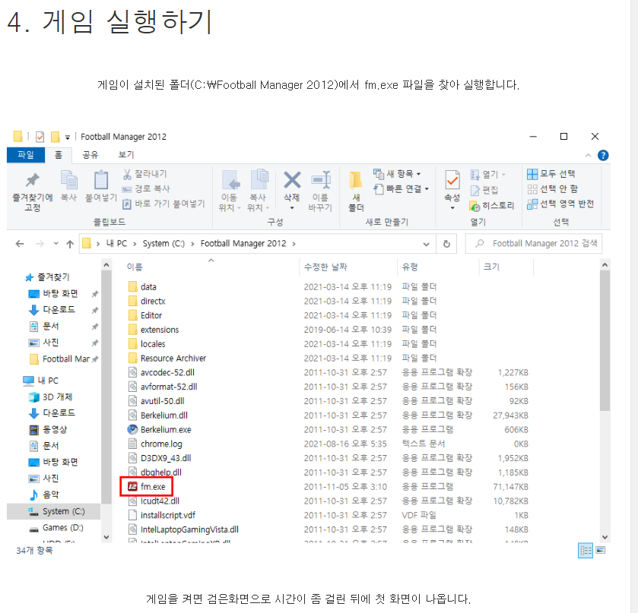Switch to details view icon in status bar
638x613 pixels.
coord(586,551)
